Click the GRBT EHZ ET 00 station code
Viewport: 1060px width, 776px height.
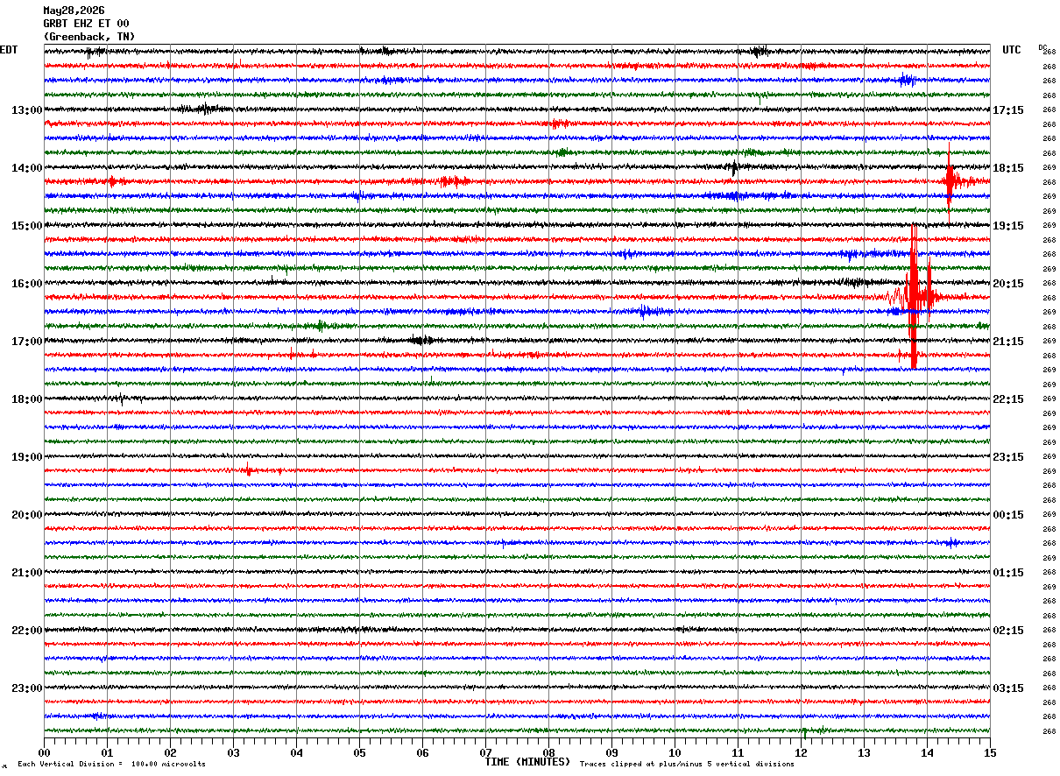(86, 24)
